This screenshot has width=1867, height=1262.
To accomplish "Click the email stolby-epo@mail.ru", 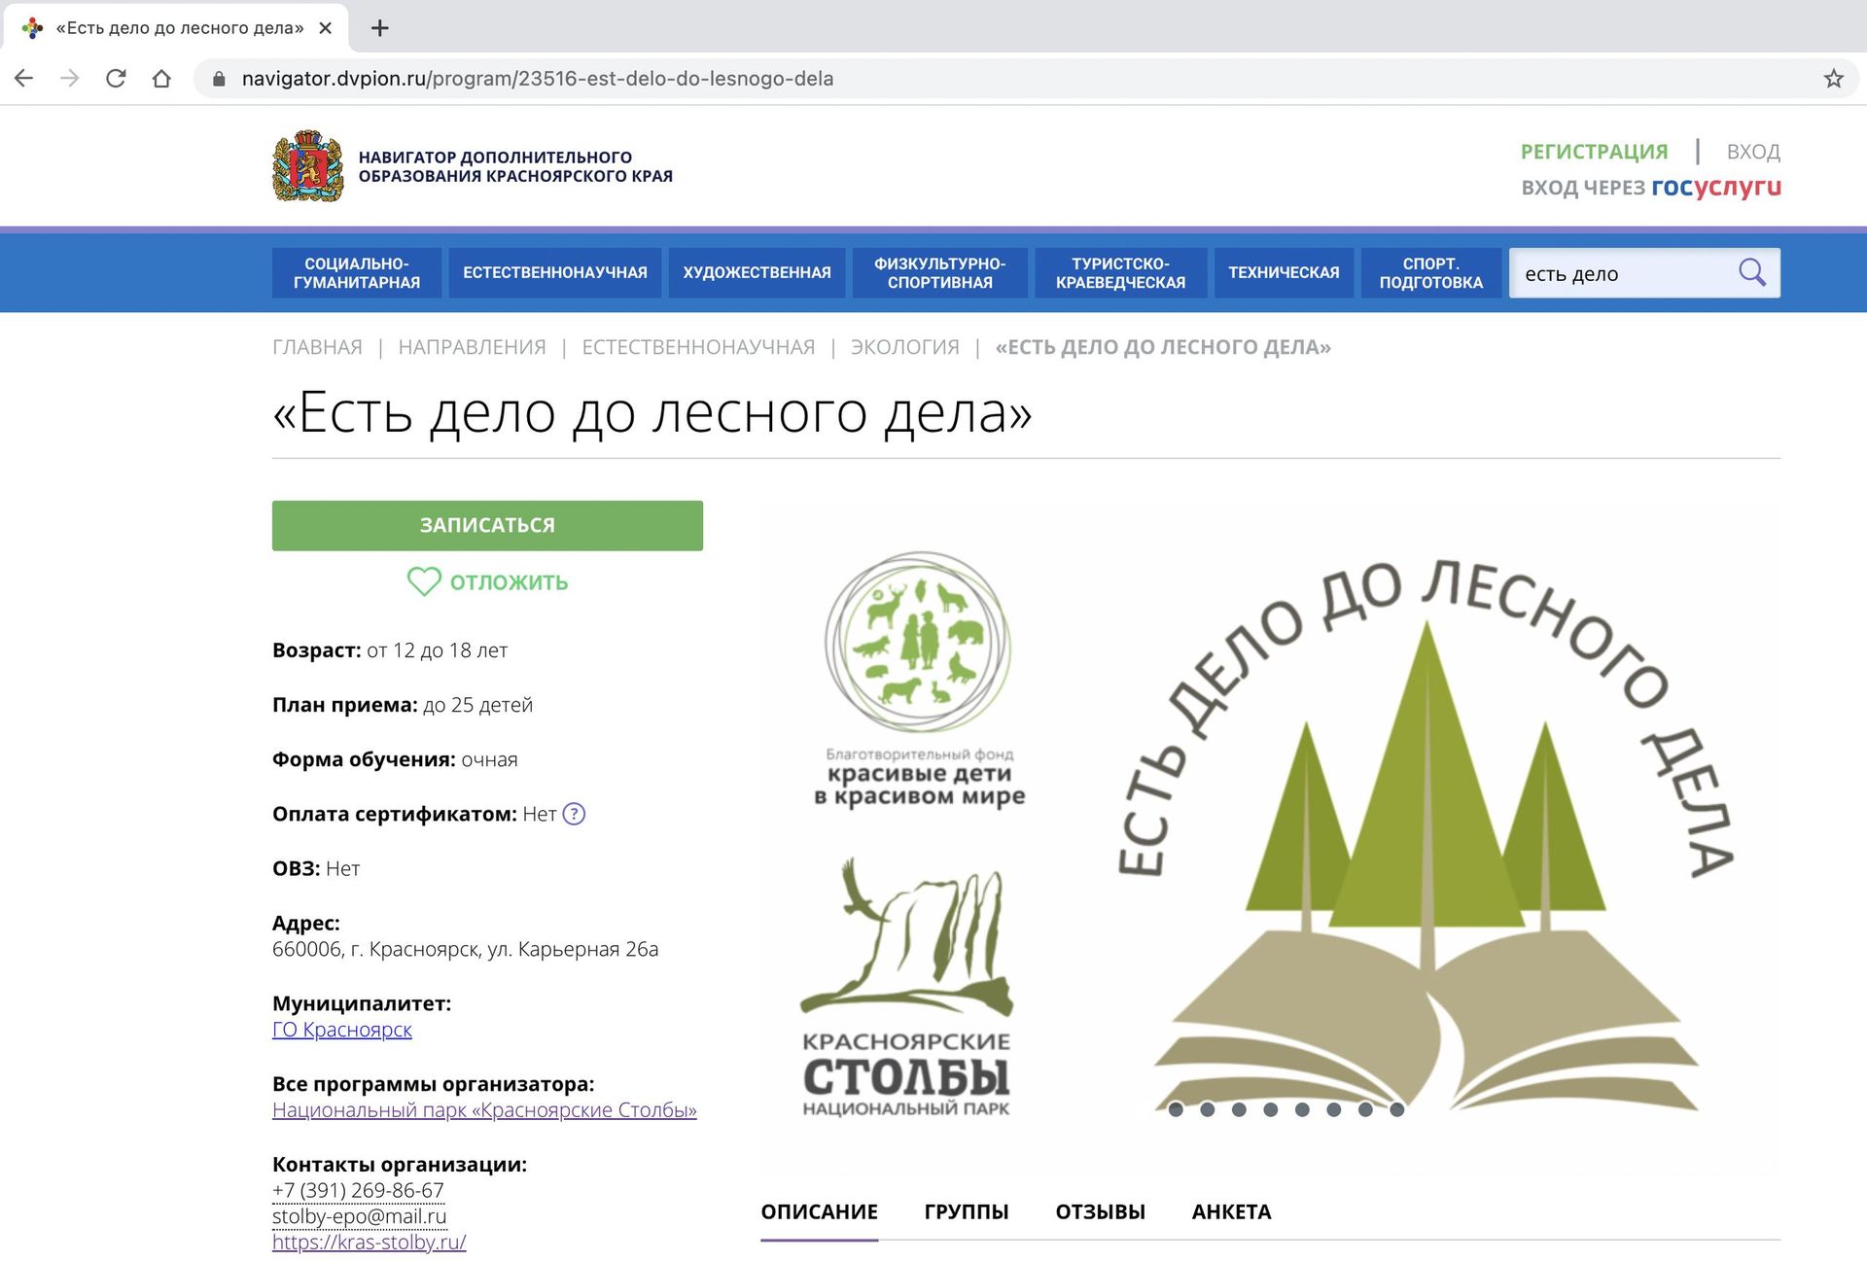I will pos(359,1216).
